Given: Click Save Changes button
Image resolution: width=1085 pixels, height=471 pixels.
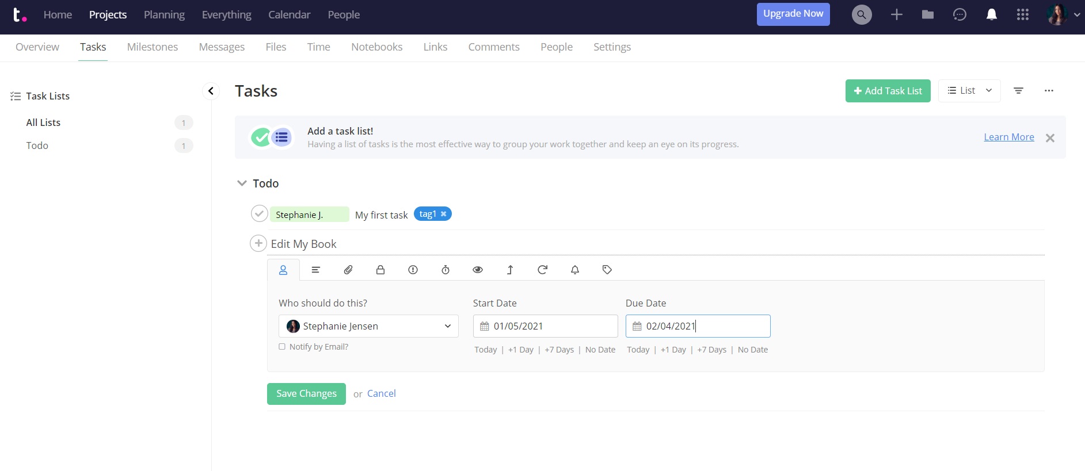Looking at the screenshot, I should [306, 394].
